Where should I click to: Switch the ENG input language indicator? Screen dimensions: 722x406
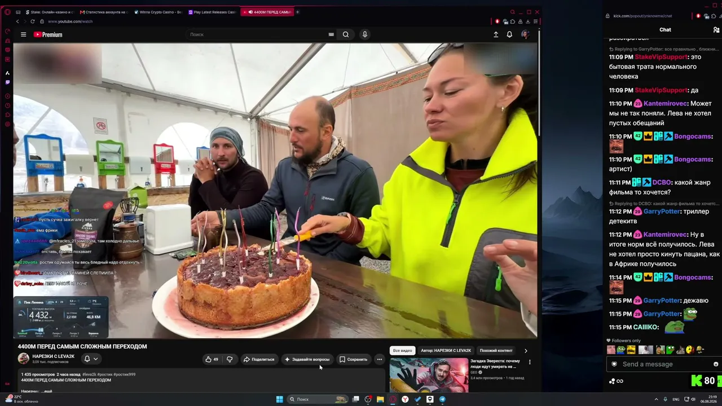point(676,400)
